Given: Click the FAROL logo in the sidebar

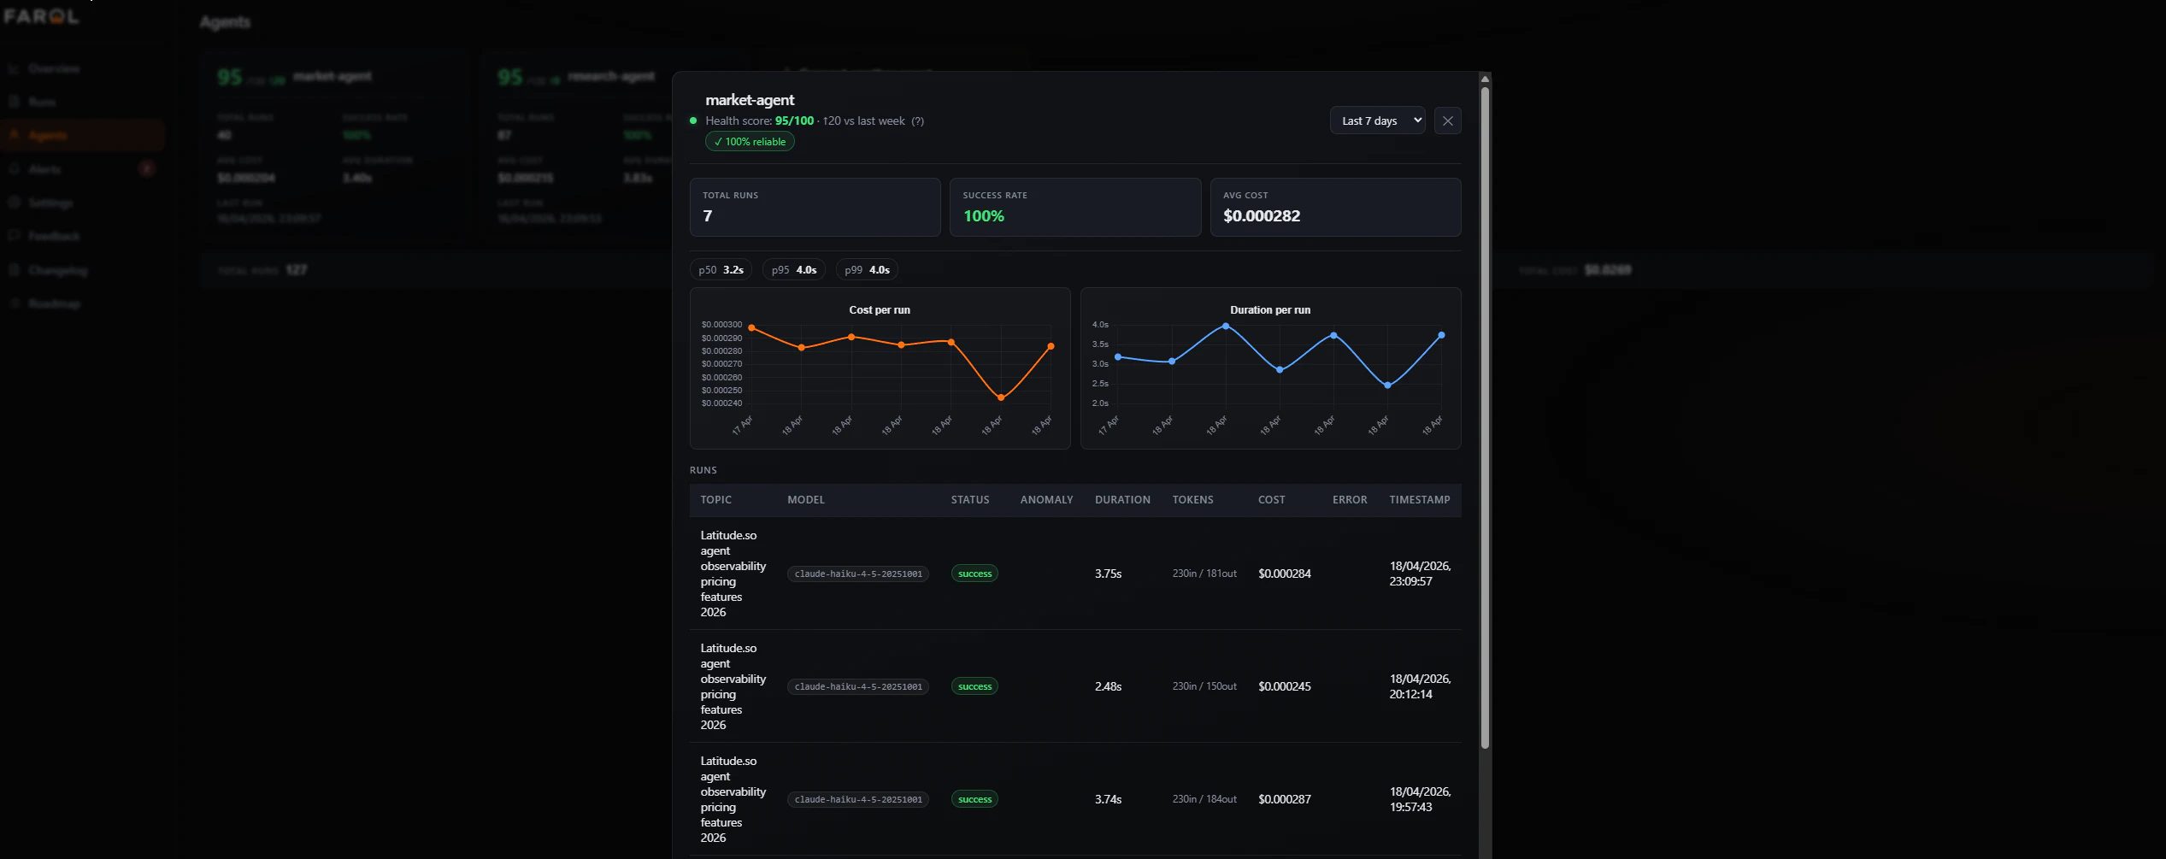Looking at the screenshot, I should [41, 16].
